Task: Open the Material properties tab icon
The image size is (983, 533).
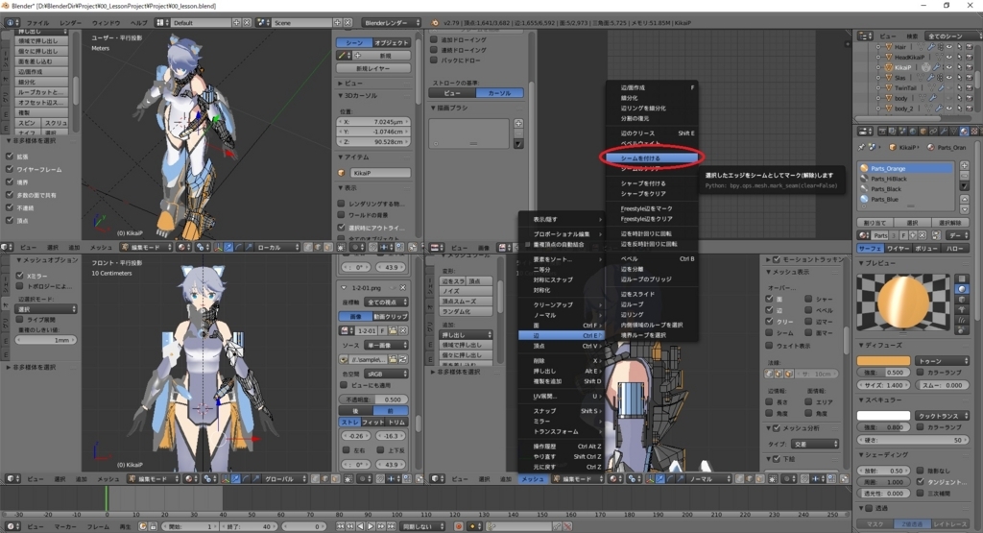Action: [964, 131]
